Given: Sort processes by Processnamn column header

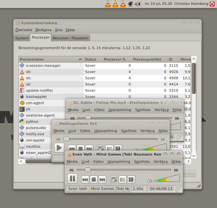Looking at the screenshot, I should [51, 59].
